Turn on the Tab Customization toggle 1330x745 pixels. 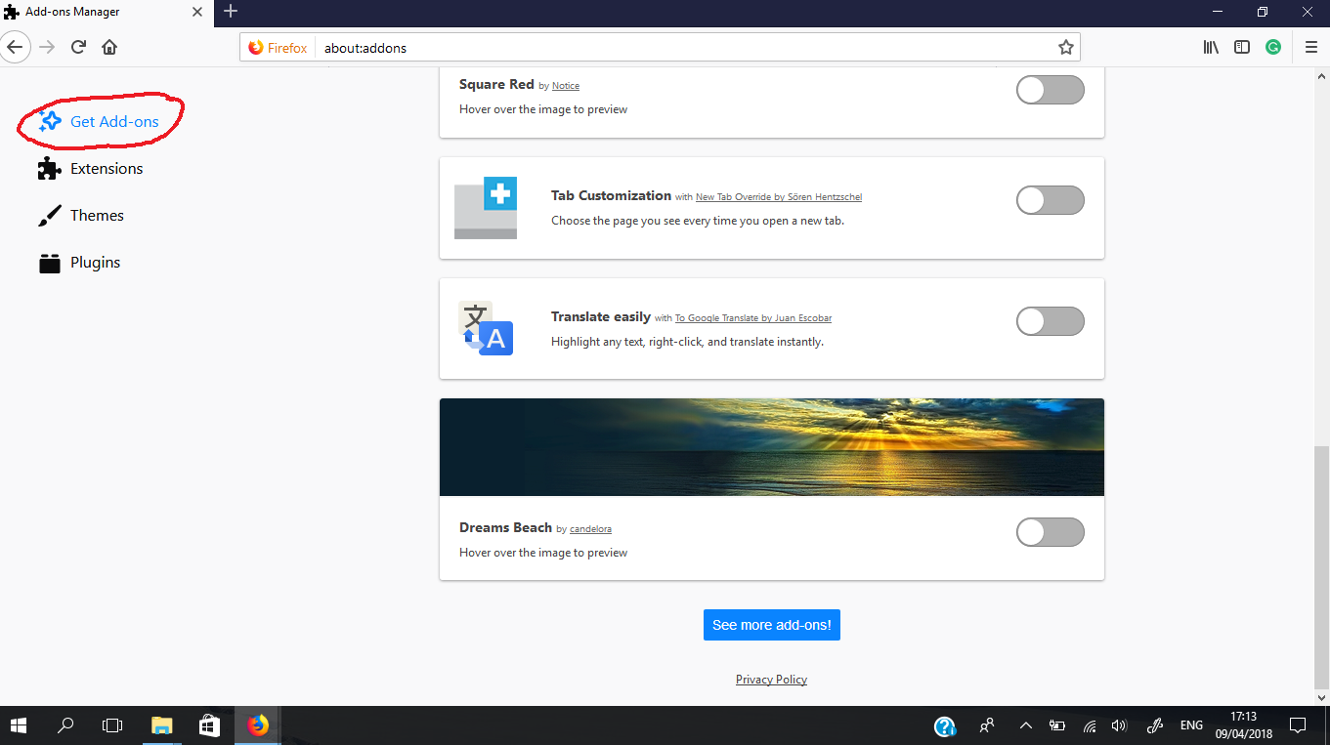click(x=1051, y=200)
